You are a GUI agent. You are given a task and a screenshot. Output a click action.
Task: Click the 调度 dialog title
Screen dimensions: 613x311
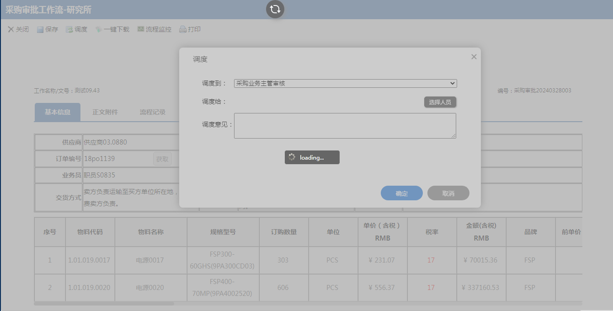(200, 59)
